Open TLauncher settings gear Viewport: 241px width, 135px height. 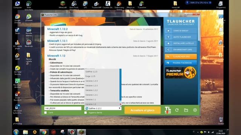tap(195, 110)
